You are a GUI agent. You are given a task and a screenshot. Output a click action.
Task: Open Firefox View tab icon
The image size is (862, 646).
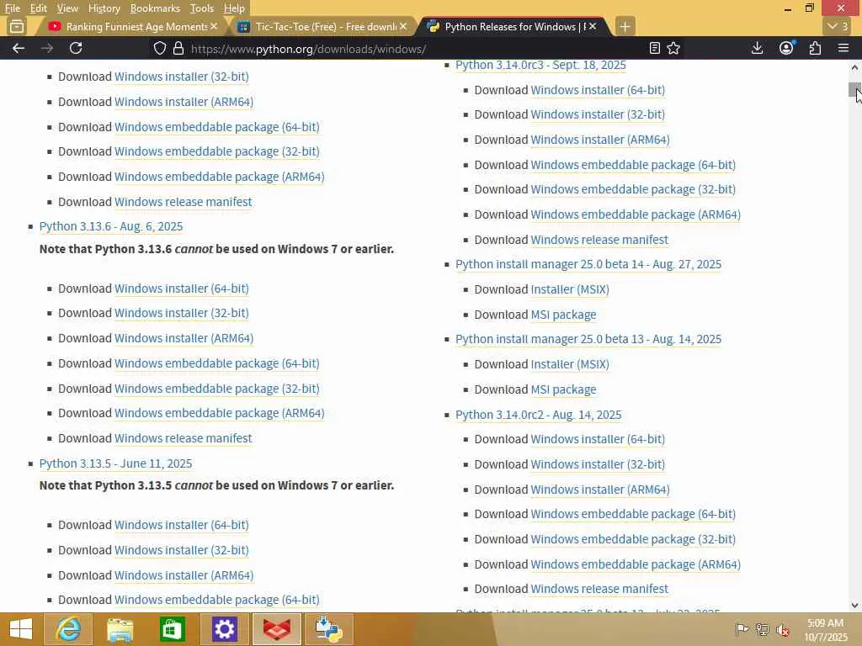point(17,26)
